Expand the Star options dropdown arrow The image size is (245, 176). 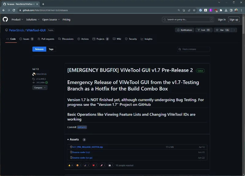point(234,30)
